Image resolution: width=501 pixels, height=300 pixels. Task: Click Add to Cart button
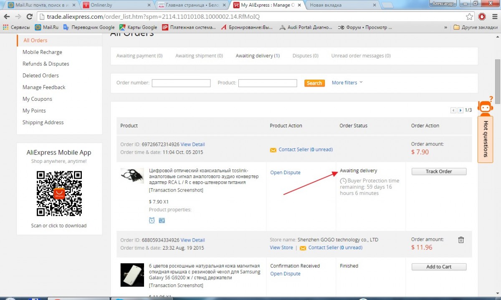click(x=439, y=267)
